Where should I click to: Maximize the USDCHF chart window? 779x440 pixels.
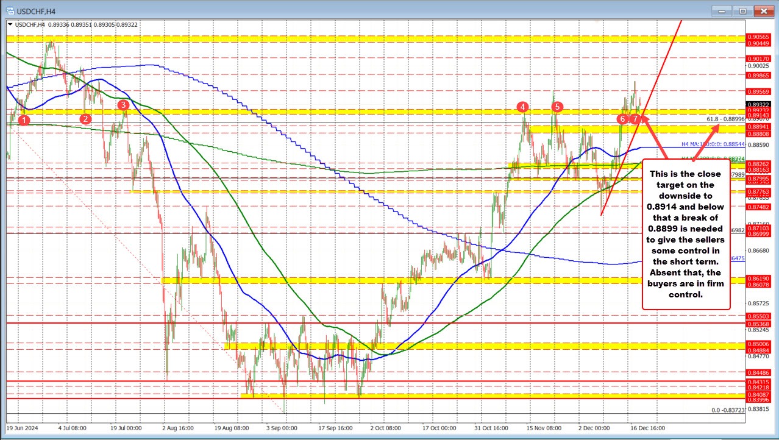coord(742,11)
